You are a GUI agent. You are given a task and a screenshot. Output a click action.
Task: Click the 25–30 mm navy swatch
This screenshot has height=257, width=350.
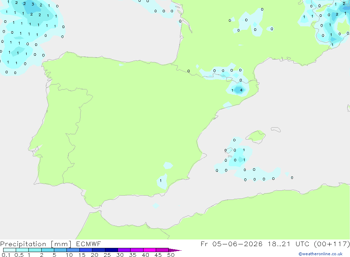[111, 250]
